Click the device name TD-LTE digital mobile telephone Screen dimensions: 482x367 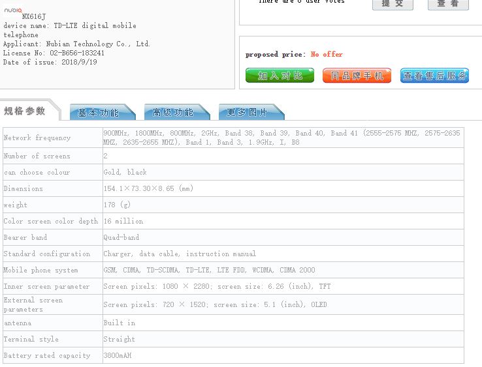69,30
